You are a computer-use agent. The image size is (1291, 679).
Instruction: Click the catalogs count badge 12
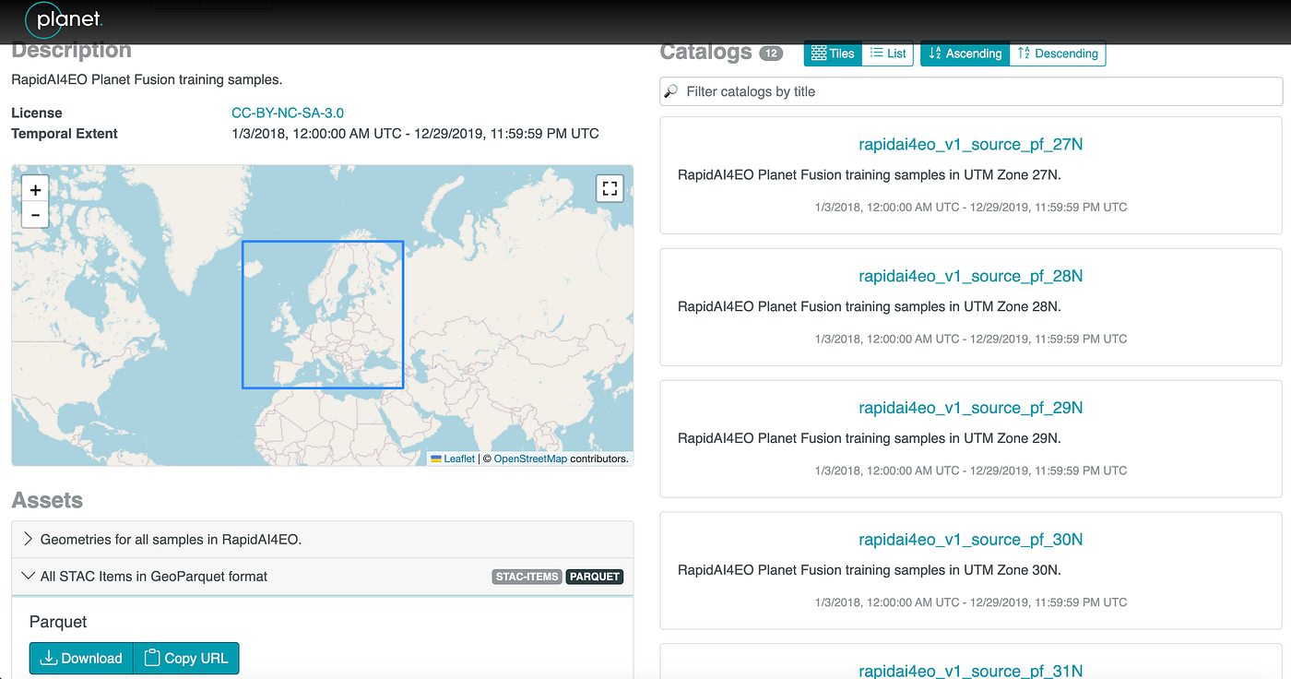tap(771, 54)
